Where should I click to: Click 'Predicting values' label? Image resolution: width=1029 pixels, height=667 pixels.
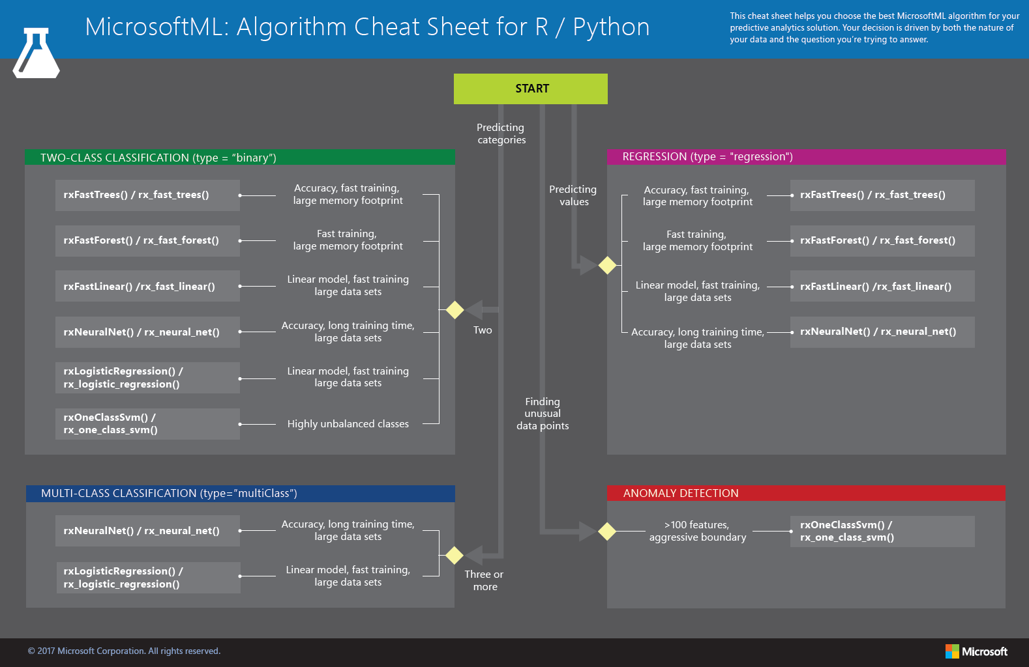coord(573,195)
